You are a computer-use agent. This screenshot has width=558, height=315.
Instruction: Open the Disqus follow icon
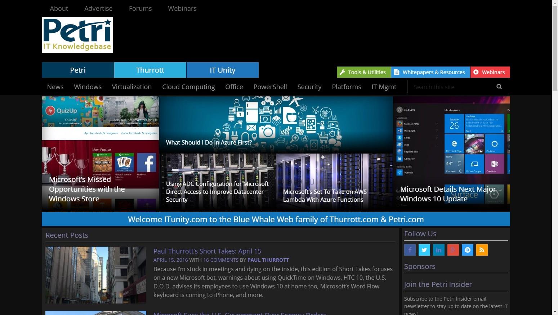[468, 250]
